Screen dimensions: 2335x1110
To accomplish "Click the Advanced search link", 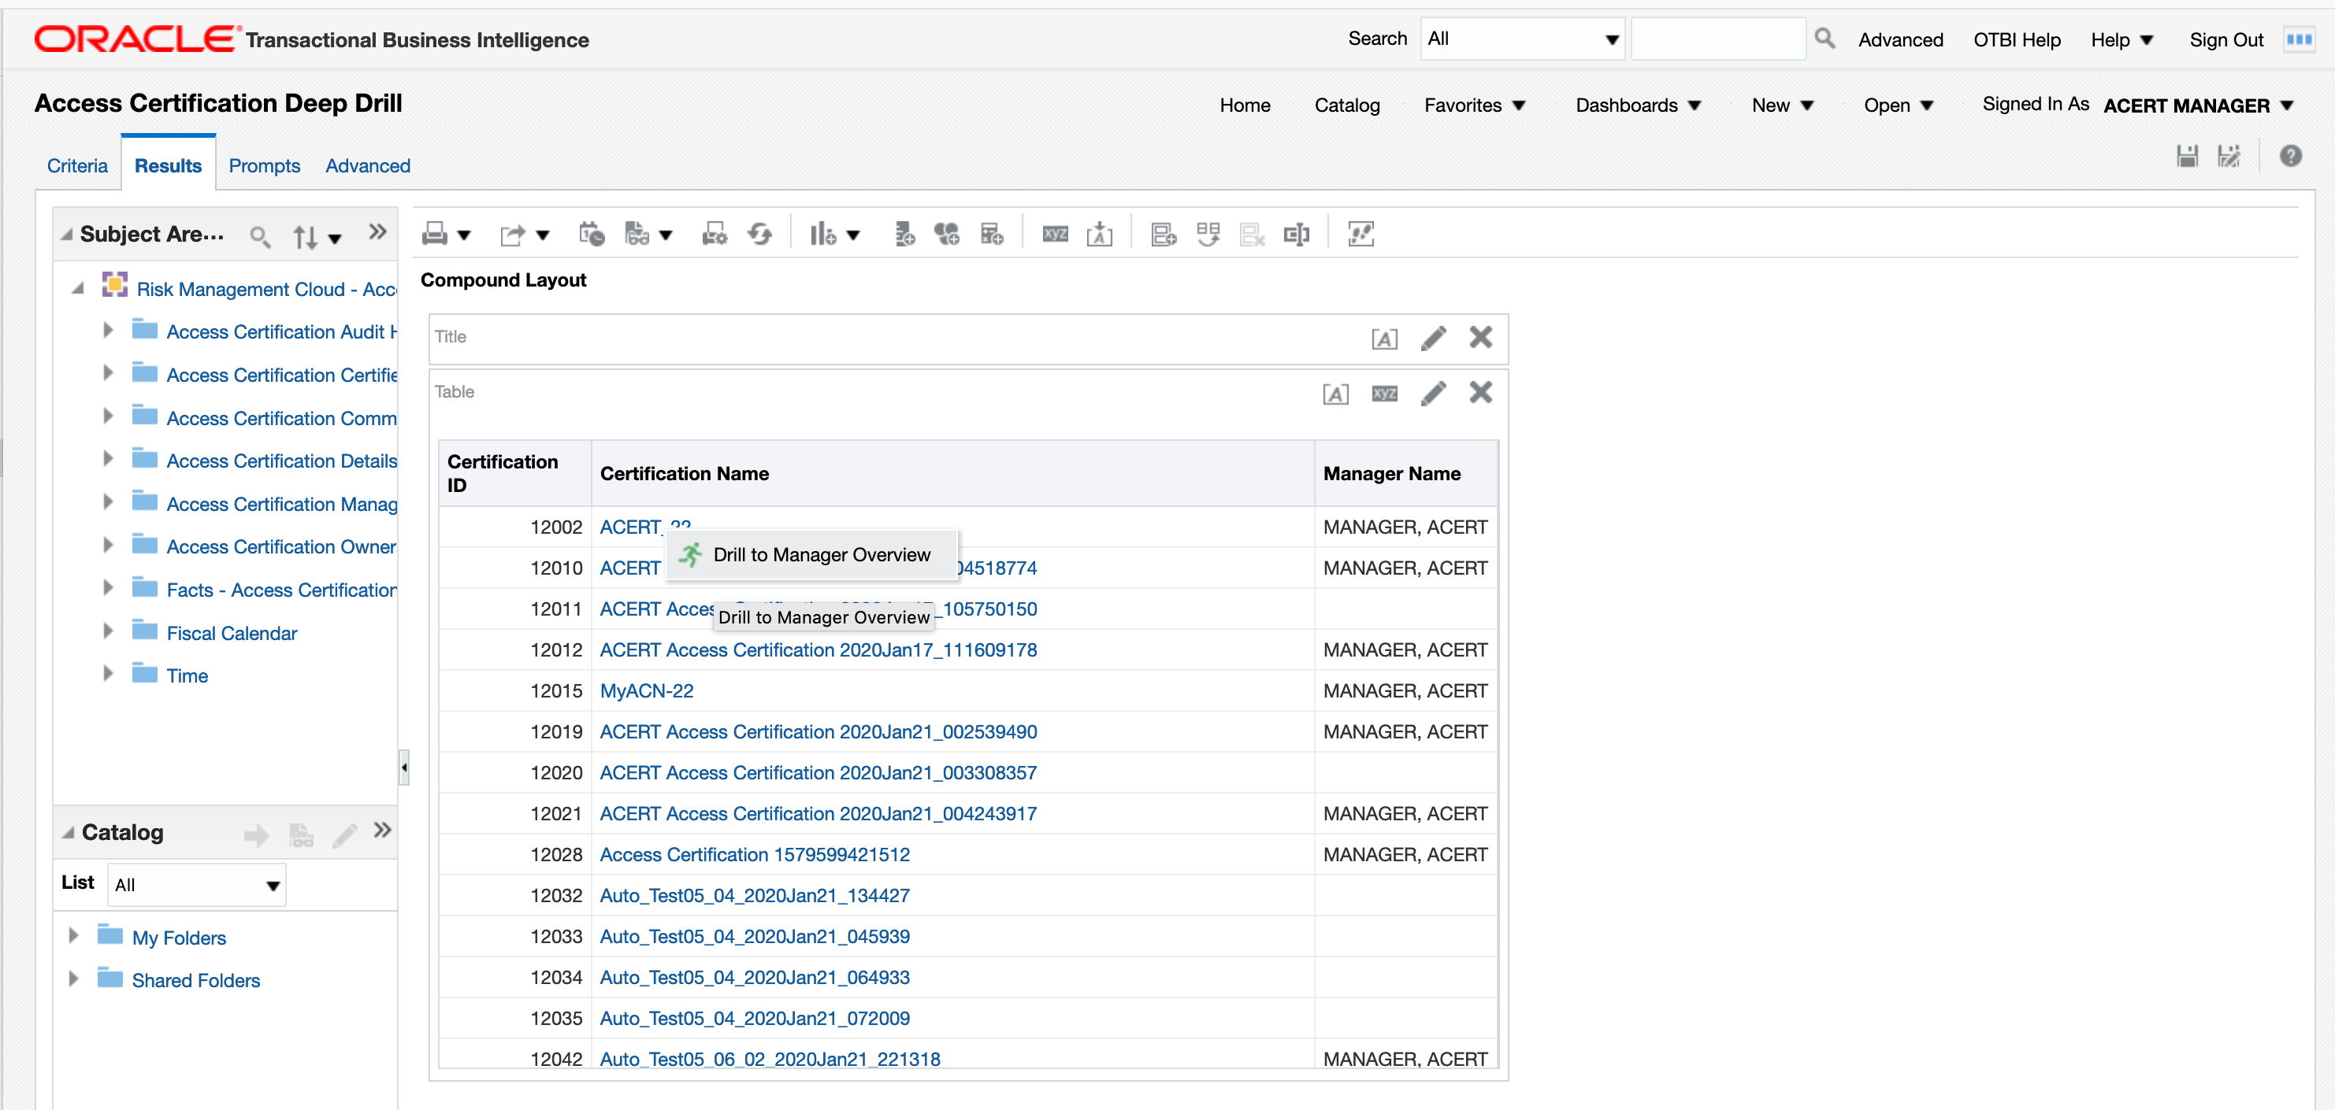I will (1900, 40).
